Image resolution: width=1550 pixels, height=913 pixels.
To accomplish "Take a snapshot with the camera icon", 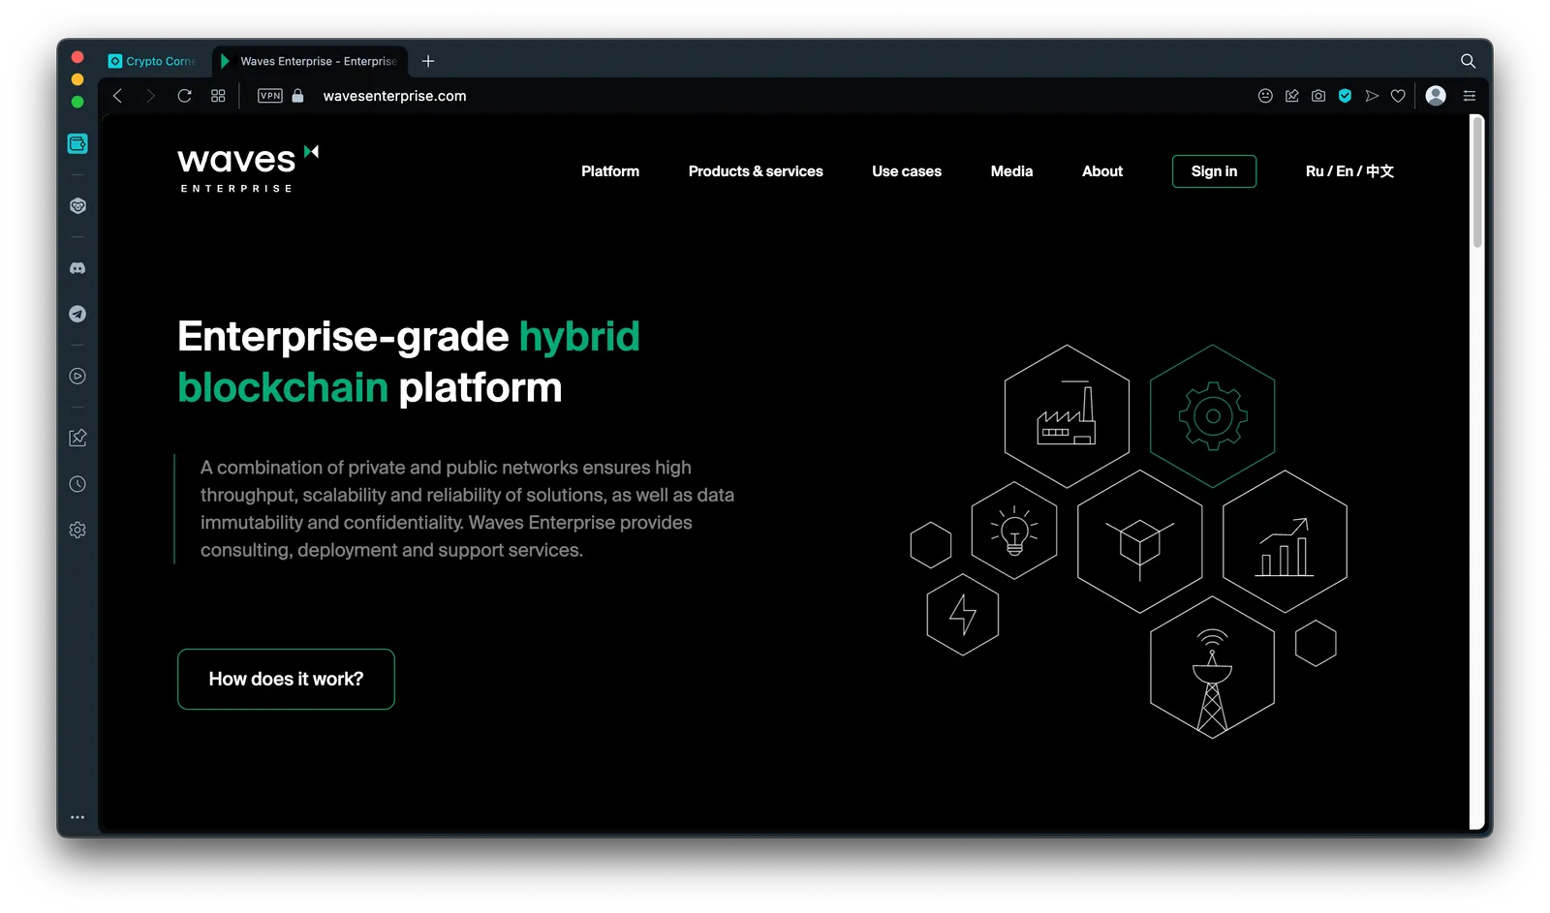I will pyautogui.click(x=1318, y=96).
